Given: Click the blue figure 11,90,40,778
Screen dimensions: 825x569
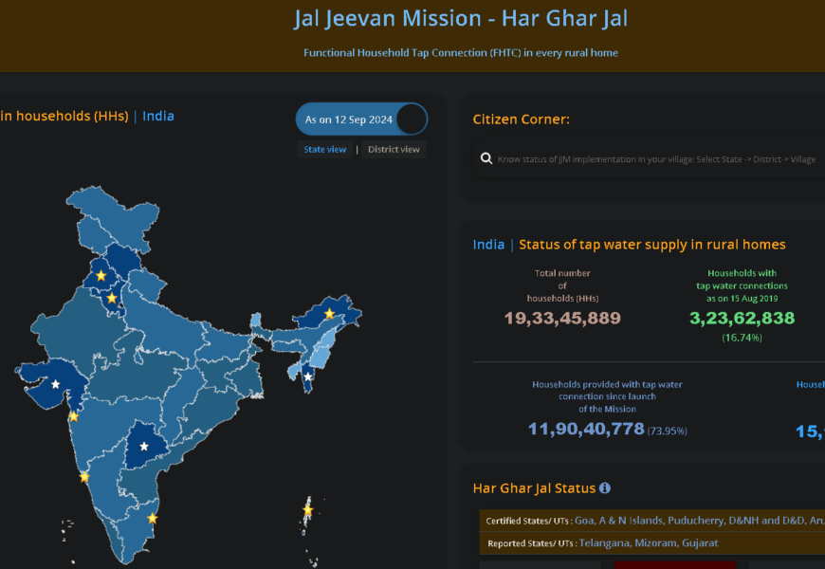Looking at the screenshot, I should pyautogui.click(x=586, y=429).
